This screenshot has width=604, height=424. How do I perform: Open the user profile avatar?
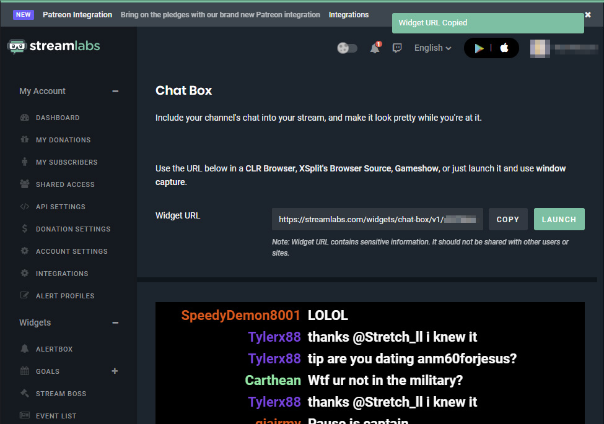(x=540, y=48)
